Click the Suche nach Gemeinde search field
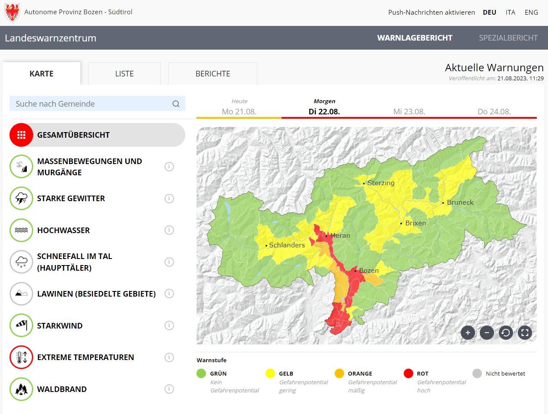Viewport: 548px width, 414px height. click(91, 104)
